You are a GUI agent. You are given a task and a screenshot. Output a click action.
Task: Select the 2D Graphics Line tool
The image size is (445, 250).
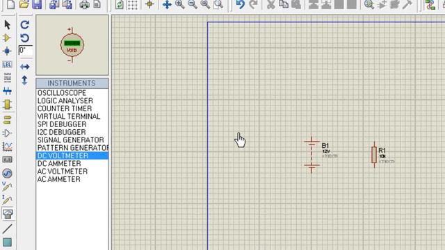(7, 228)
